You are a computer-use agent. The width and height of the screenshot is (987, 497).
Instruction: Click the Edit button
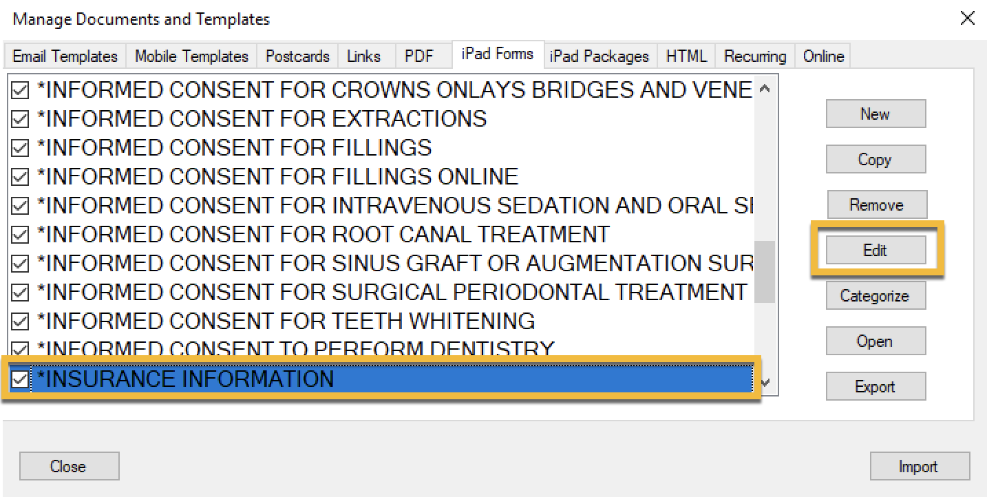(x=875, y=250)
